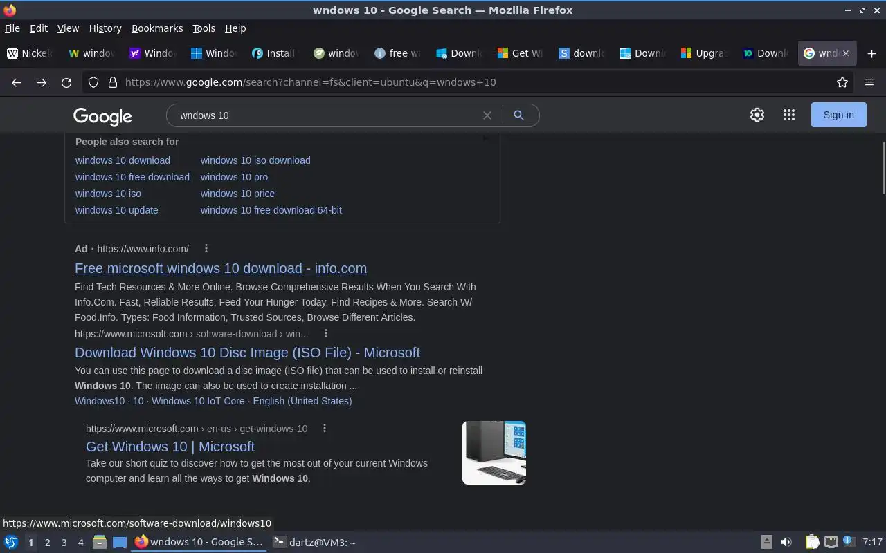886x553 pixels.
Task: Open the dartz@VM3 terminal taskbar entry
Action: click(x=315, y=543)
